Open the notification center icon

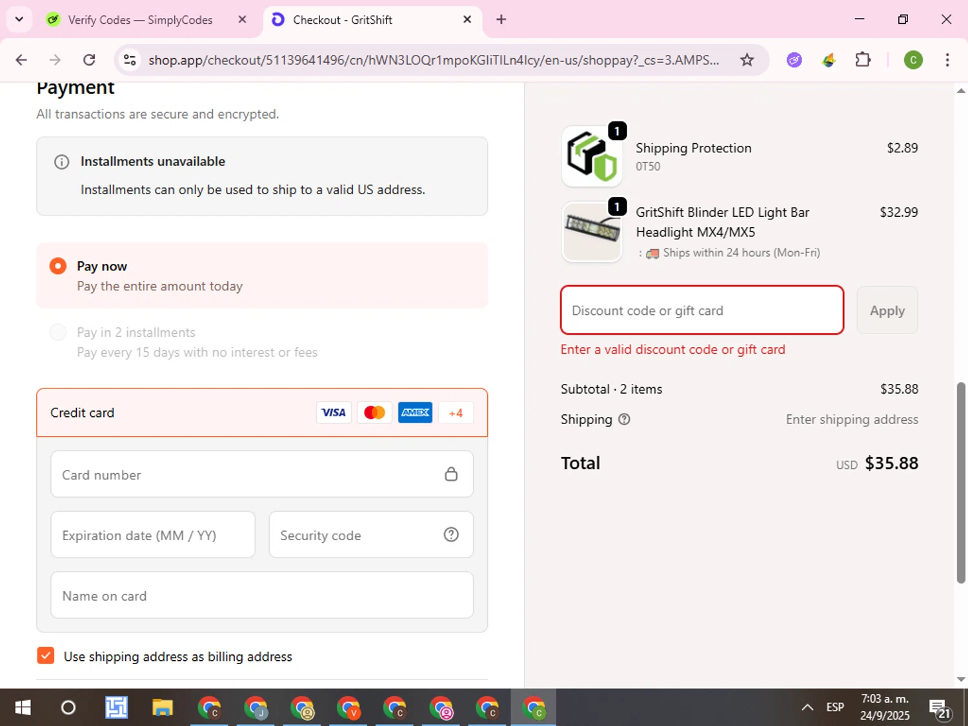pyautogui.click(x=940, y=709)
